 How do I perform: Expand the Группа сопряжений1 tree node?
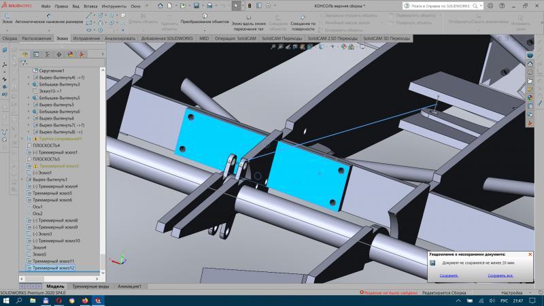pos(23,139)
